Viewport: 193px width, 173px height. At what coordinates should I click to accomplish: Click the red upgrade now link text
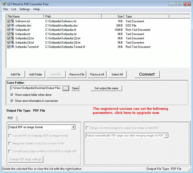click(130, 111)
